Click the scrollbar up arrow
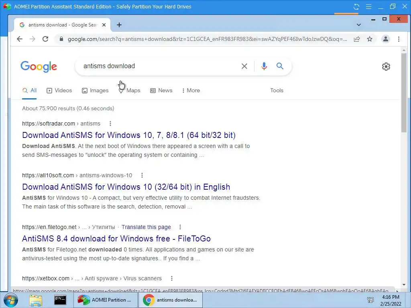 (404, 50)
